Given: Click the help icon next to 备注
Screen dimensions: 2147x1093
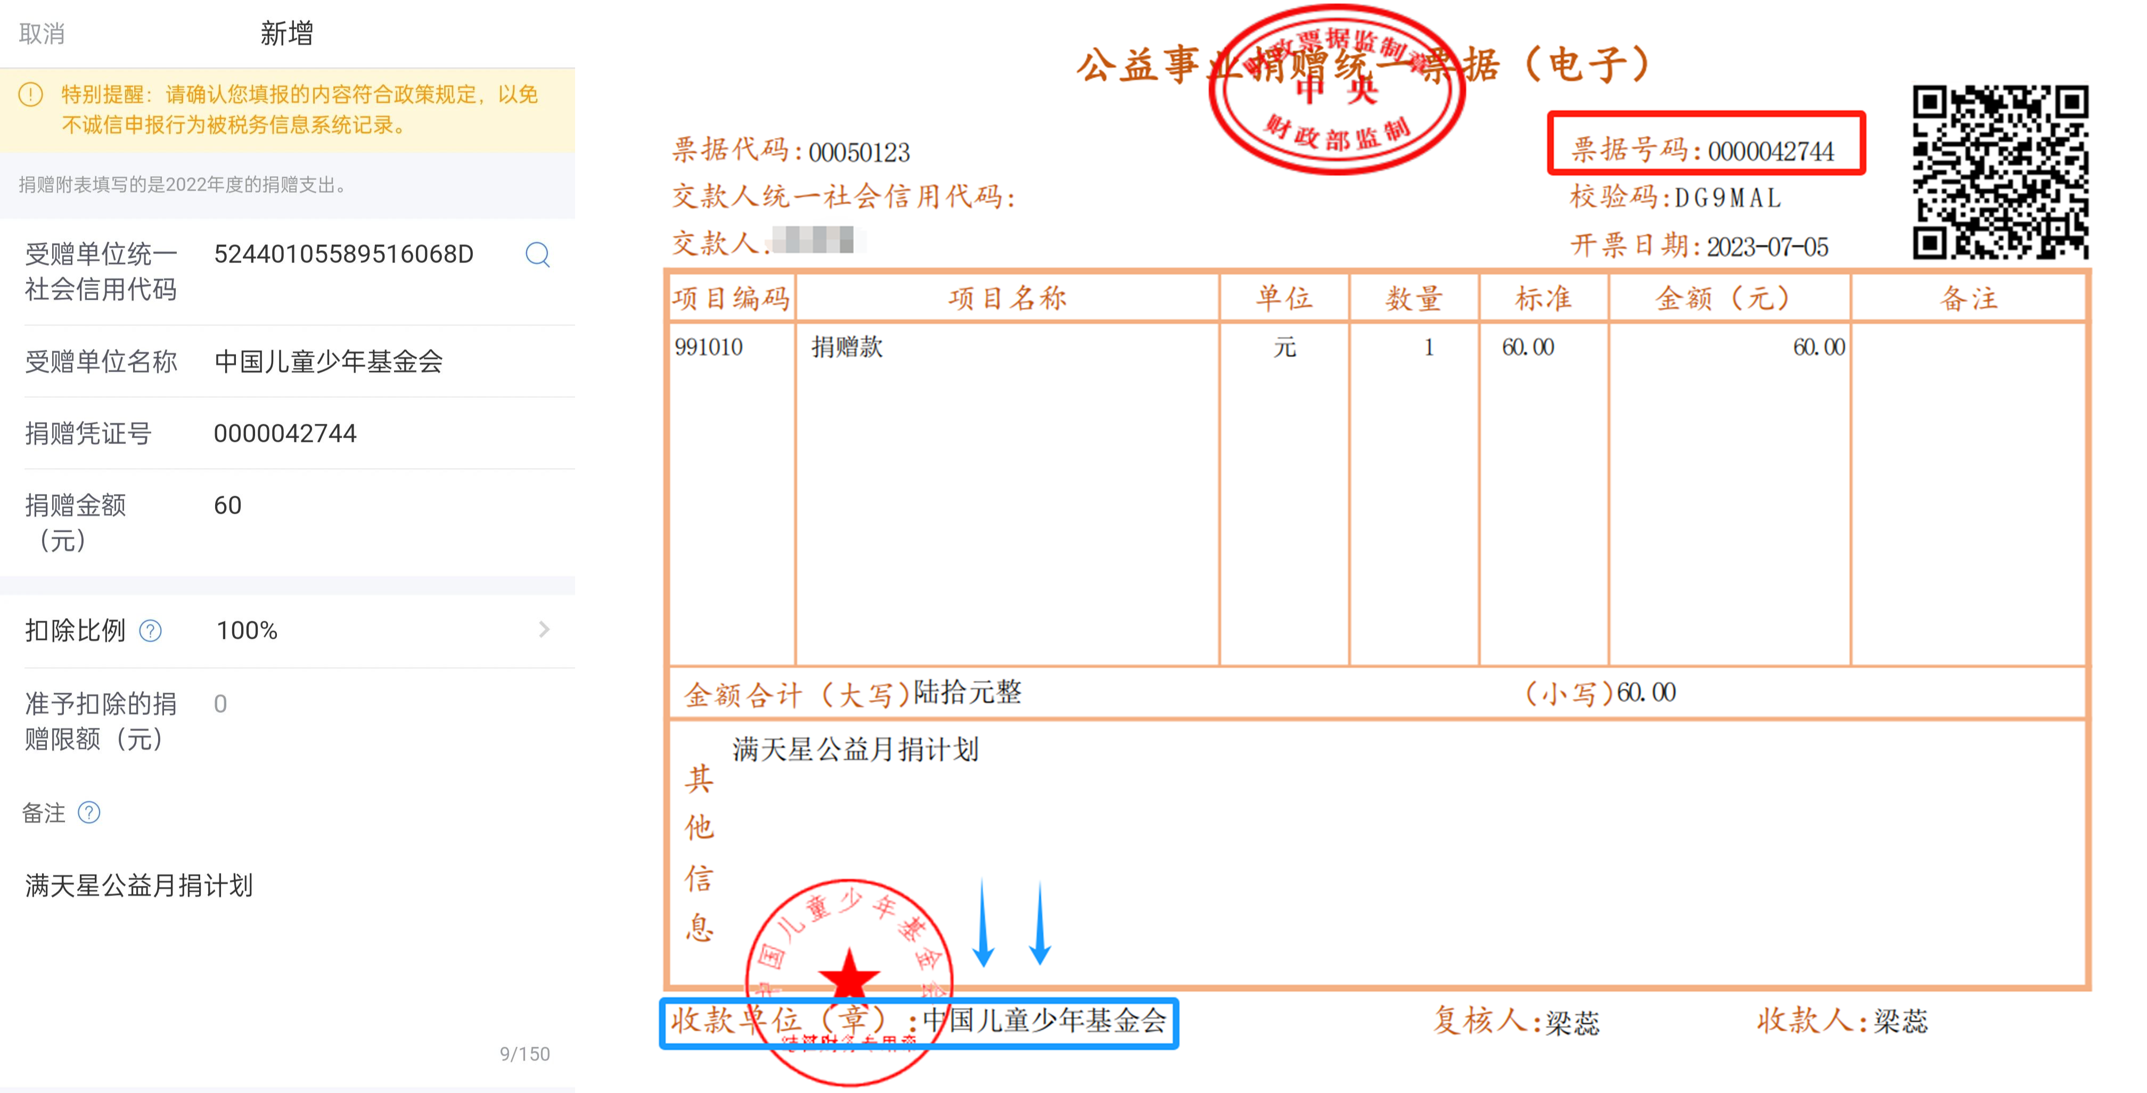Looking at the screenshot, I should (x=89, y=812).
